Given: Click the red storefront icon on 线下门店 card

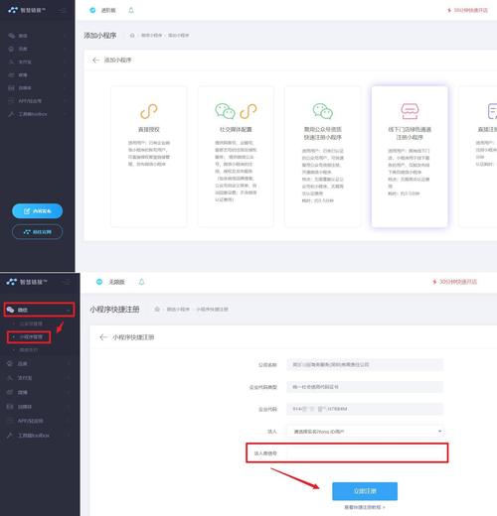Looking at the screenshot, I should [x=410, y=111].
